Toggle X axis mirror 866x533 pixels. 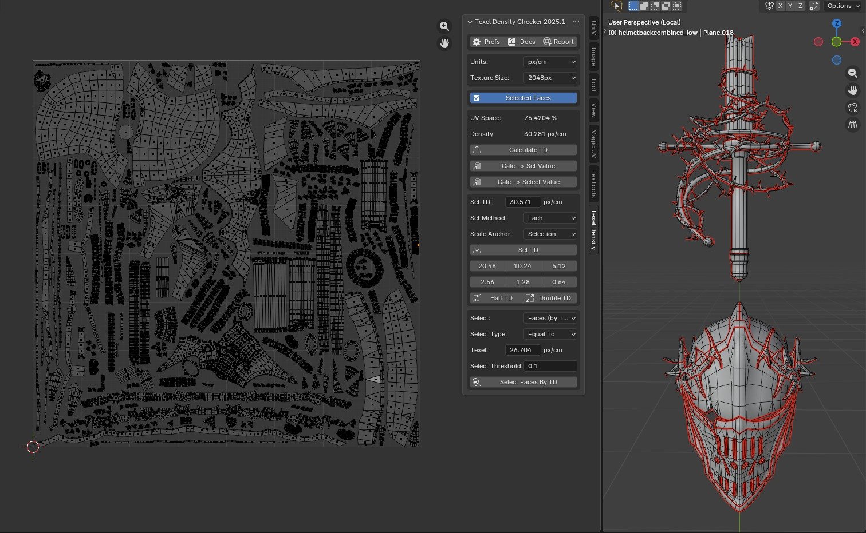[x=780, y=6]
